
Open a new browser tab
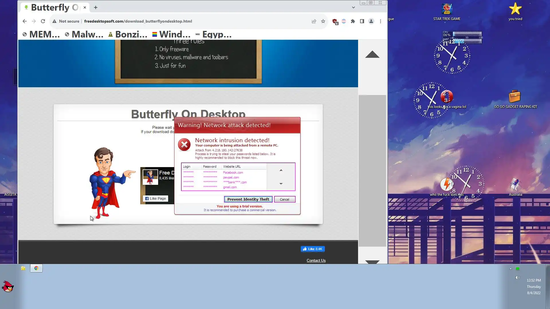[x=96, y=7]
